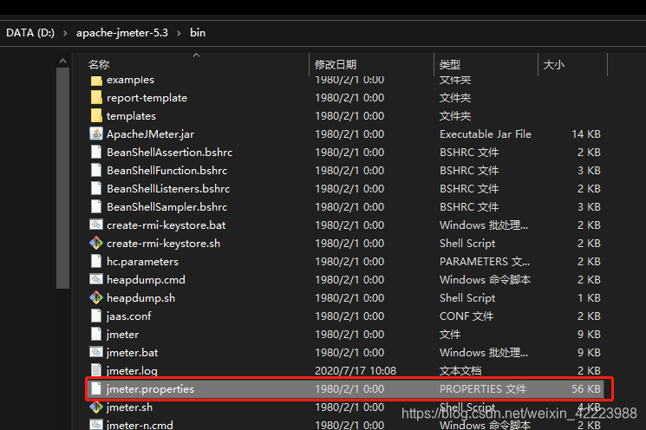
Task: Select the heapdump.sh file name
Action: (140, 297)
